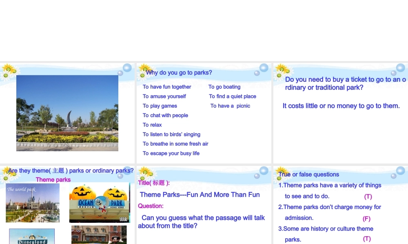Viewport: 408px width, 244px height.
Task: Click the 'Theme parks' magenta label
Action: point(53,180)
